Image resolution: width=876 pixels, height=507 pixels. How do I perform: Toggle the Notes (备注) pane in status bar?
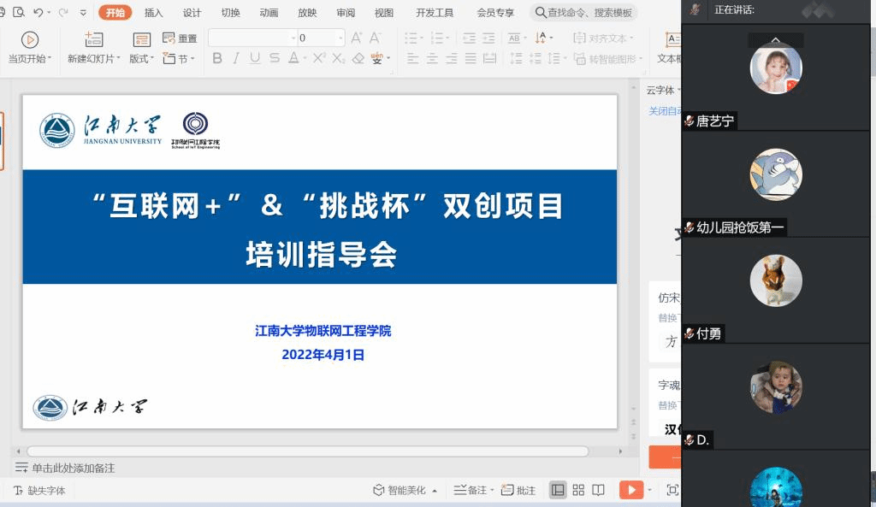pos(471,490)
